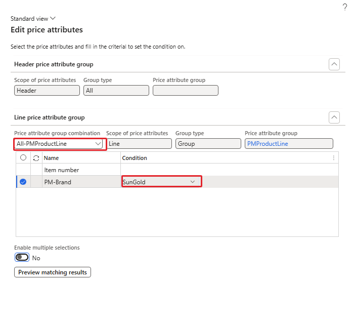
Task: Click the Line scope of price attributes field
Action: [139, 144]
